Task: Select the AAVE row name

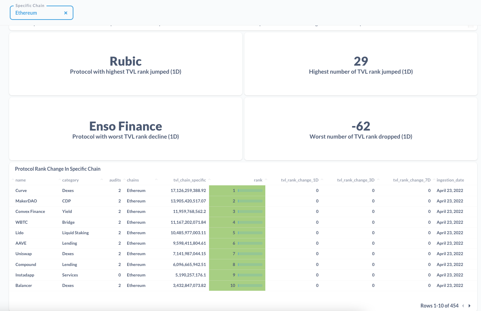Action: point(21,243)
